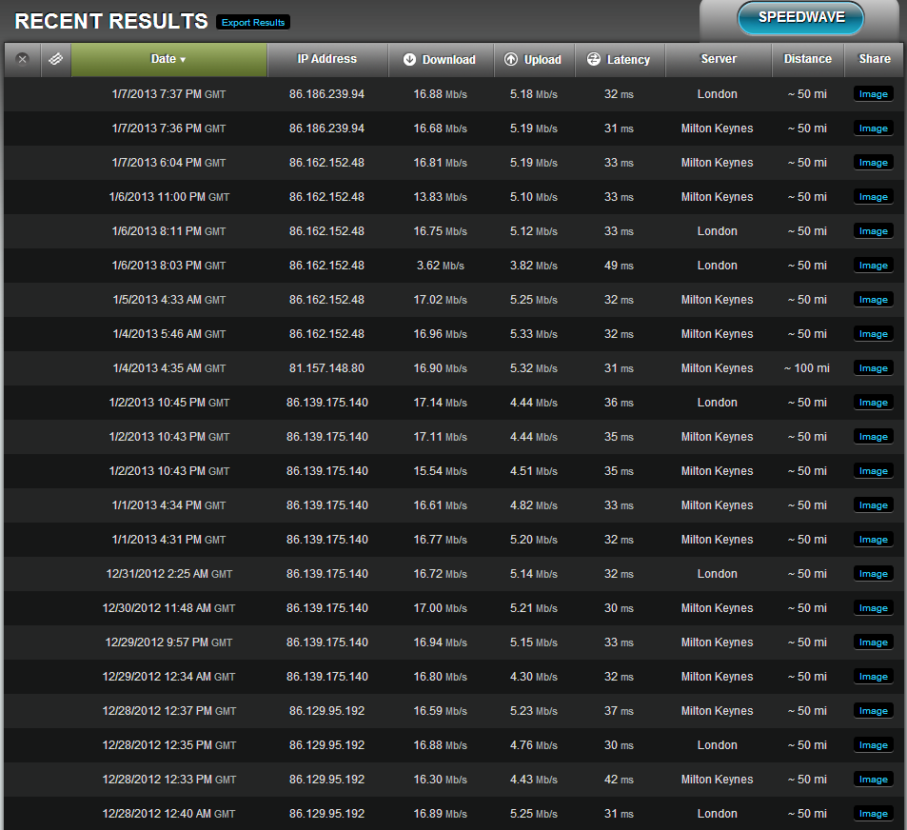Open Image share for 12/28/2012 12:40 AM result
This screenshot has width=907, height=830.
point(873,814)
